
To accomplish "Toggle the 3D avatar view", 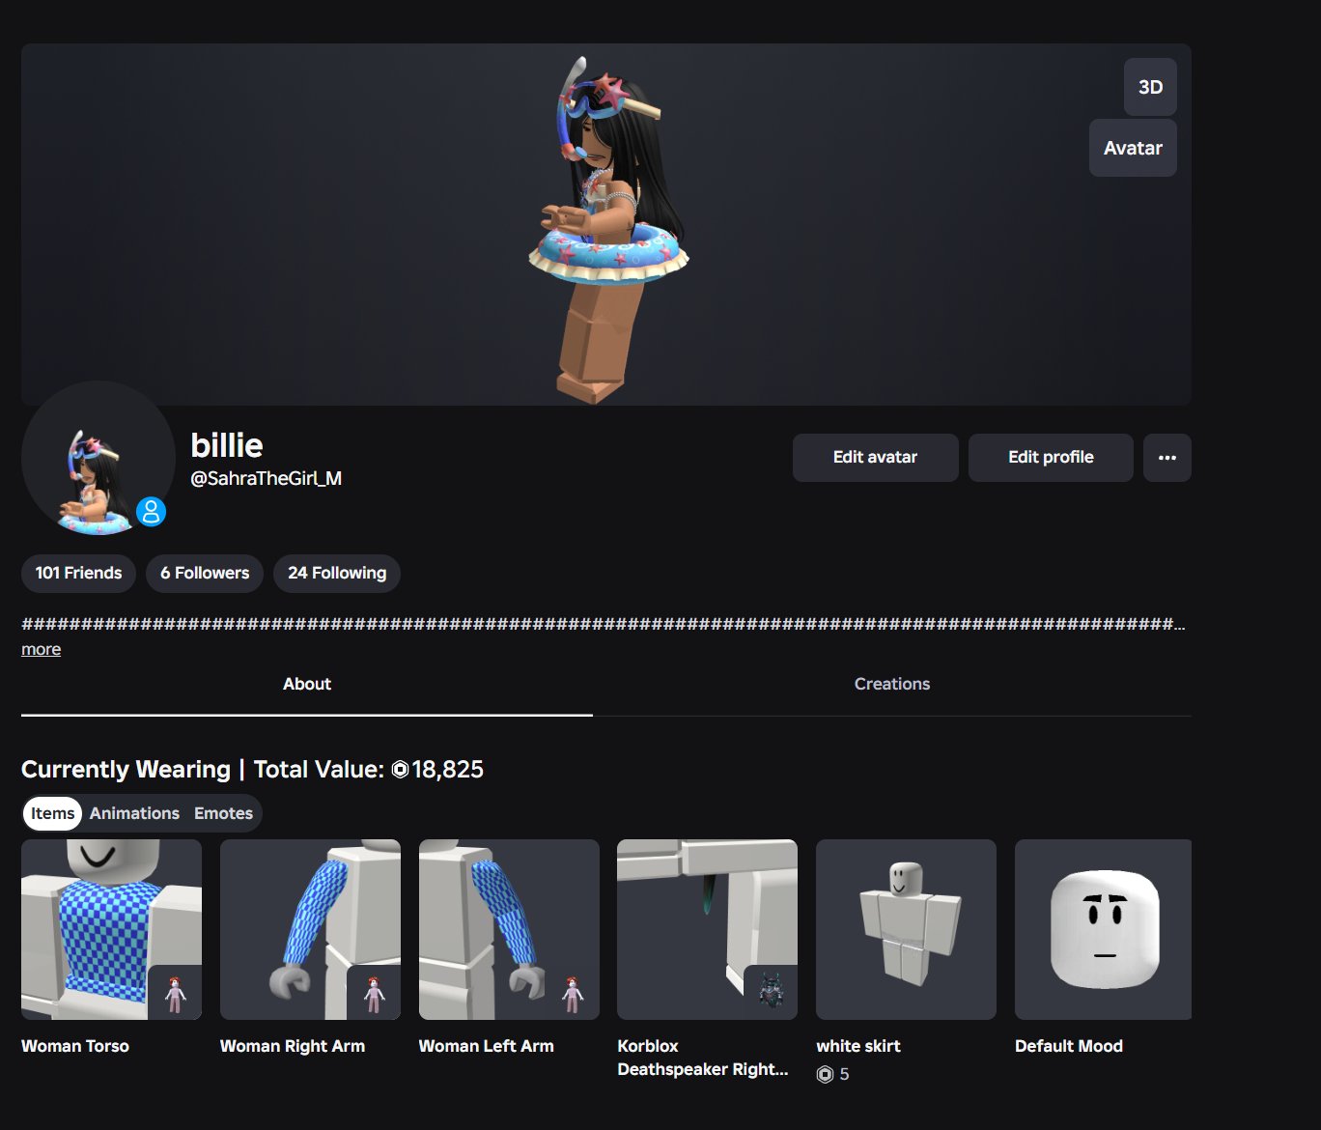I will pyautogui.click(x=1150, y=87).
